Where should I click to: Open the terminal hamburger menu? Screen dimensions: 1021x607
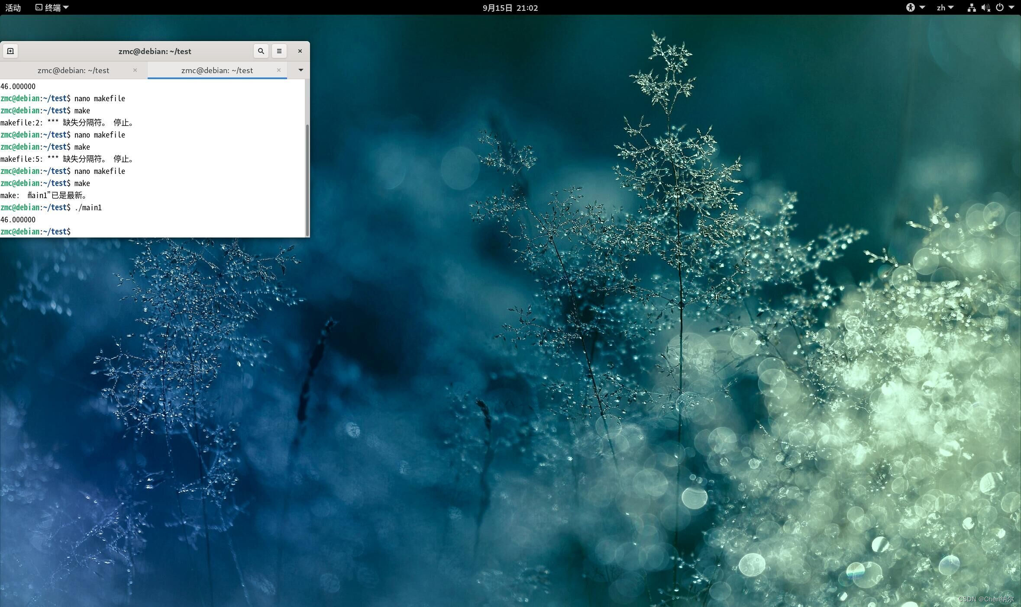(x=279, y=51)
